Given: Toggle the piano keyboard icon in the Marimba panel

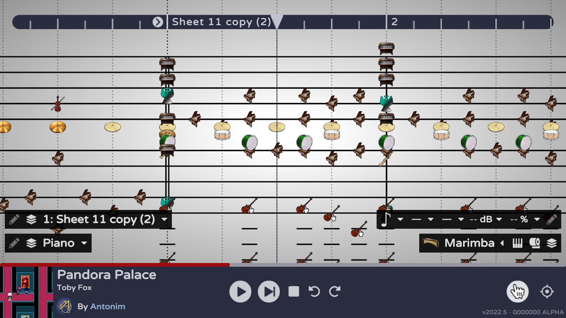Looking at the screenshot, I should click(x=517, y=243).
